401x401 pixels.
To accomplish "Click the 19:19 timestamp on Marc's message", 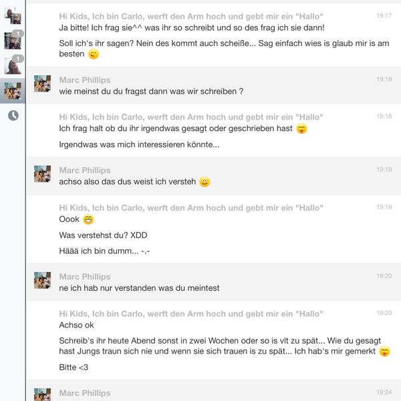I will [384, 170].
